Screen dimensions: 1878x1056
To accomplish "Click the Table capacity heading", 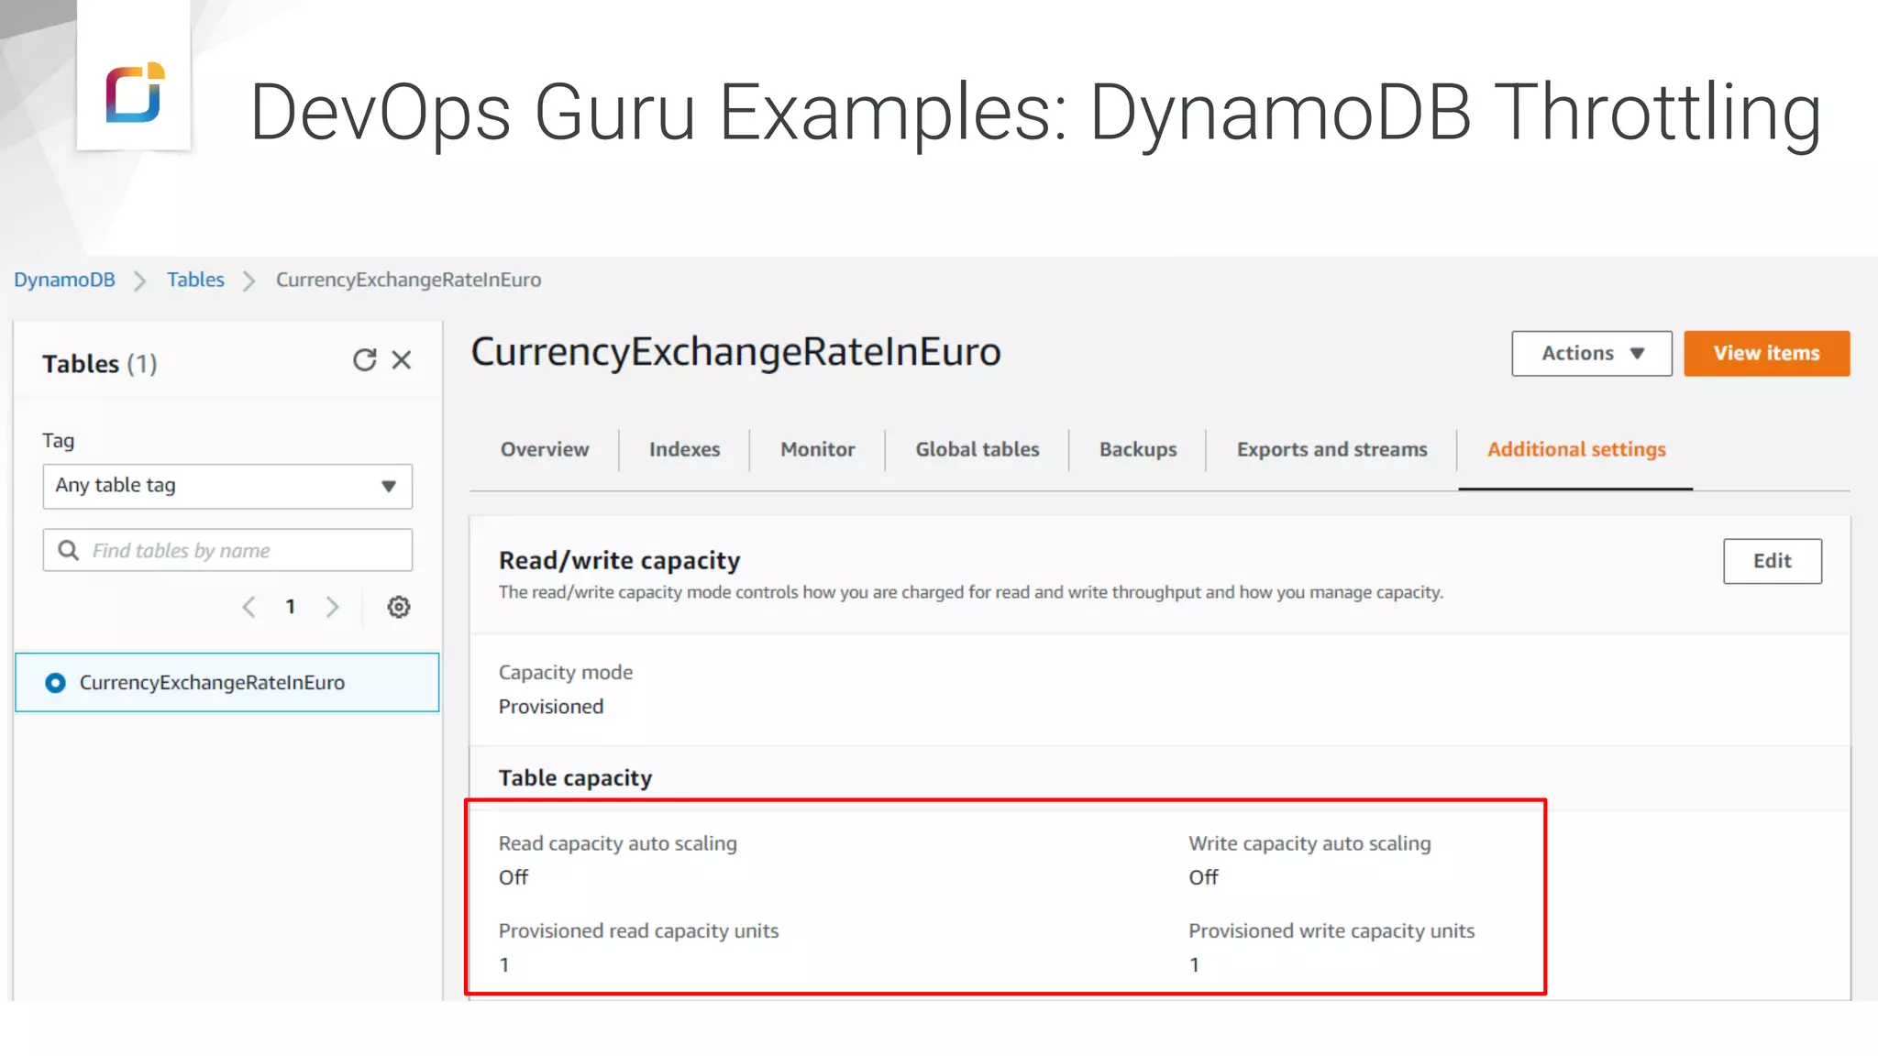I will coord(575,778).
